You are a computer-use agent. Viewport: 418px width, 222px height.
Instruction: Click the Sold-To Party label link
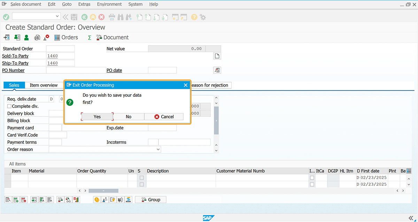point(15,56)
